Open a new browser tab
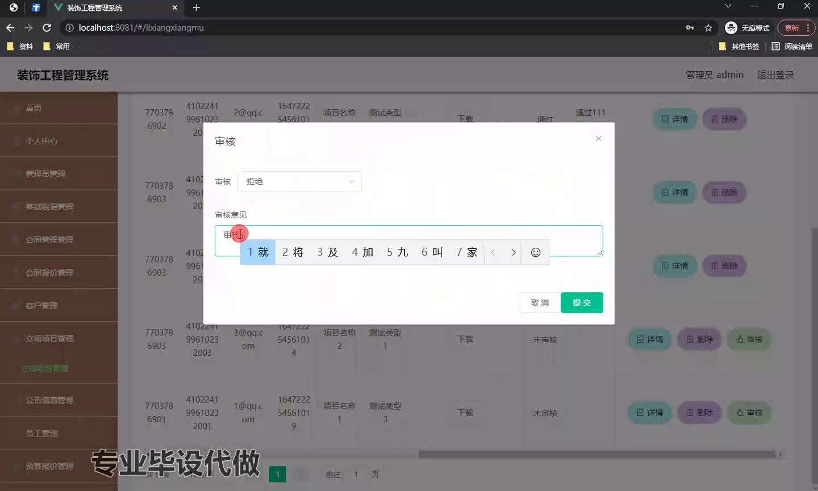The width and height of the screenshot is (818, 491). tap(197, 7)
